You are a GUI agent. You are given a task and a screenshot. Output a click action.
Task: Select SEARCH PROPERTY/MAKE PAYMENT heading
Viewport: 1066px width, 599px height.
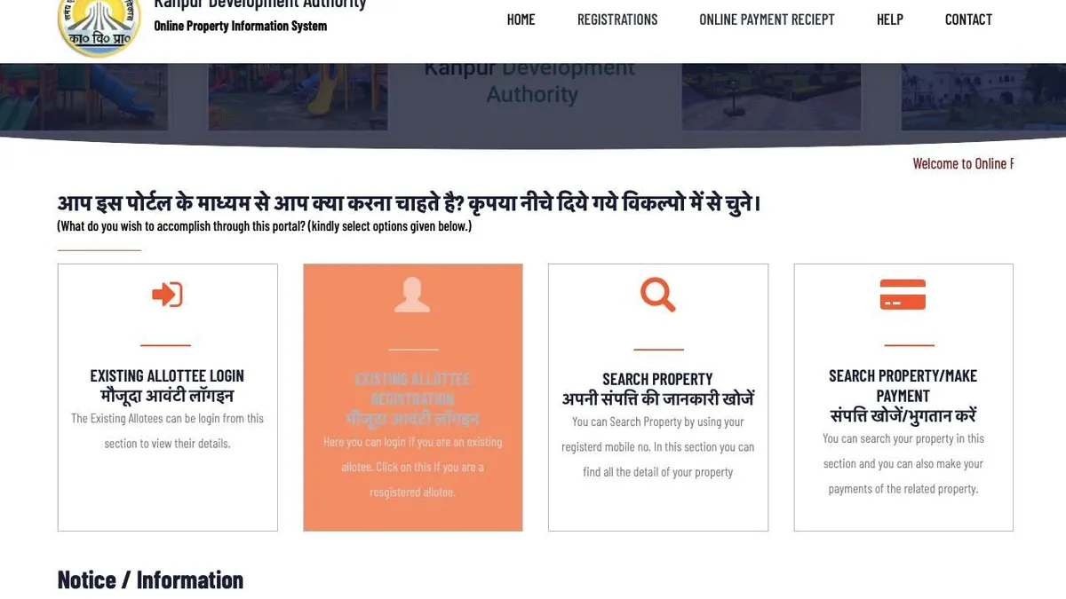click(x=903, y=386)
